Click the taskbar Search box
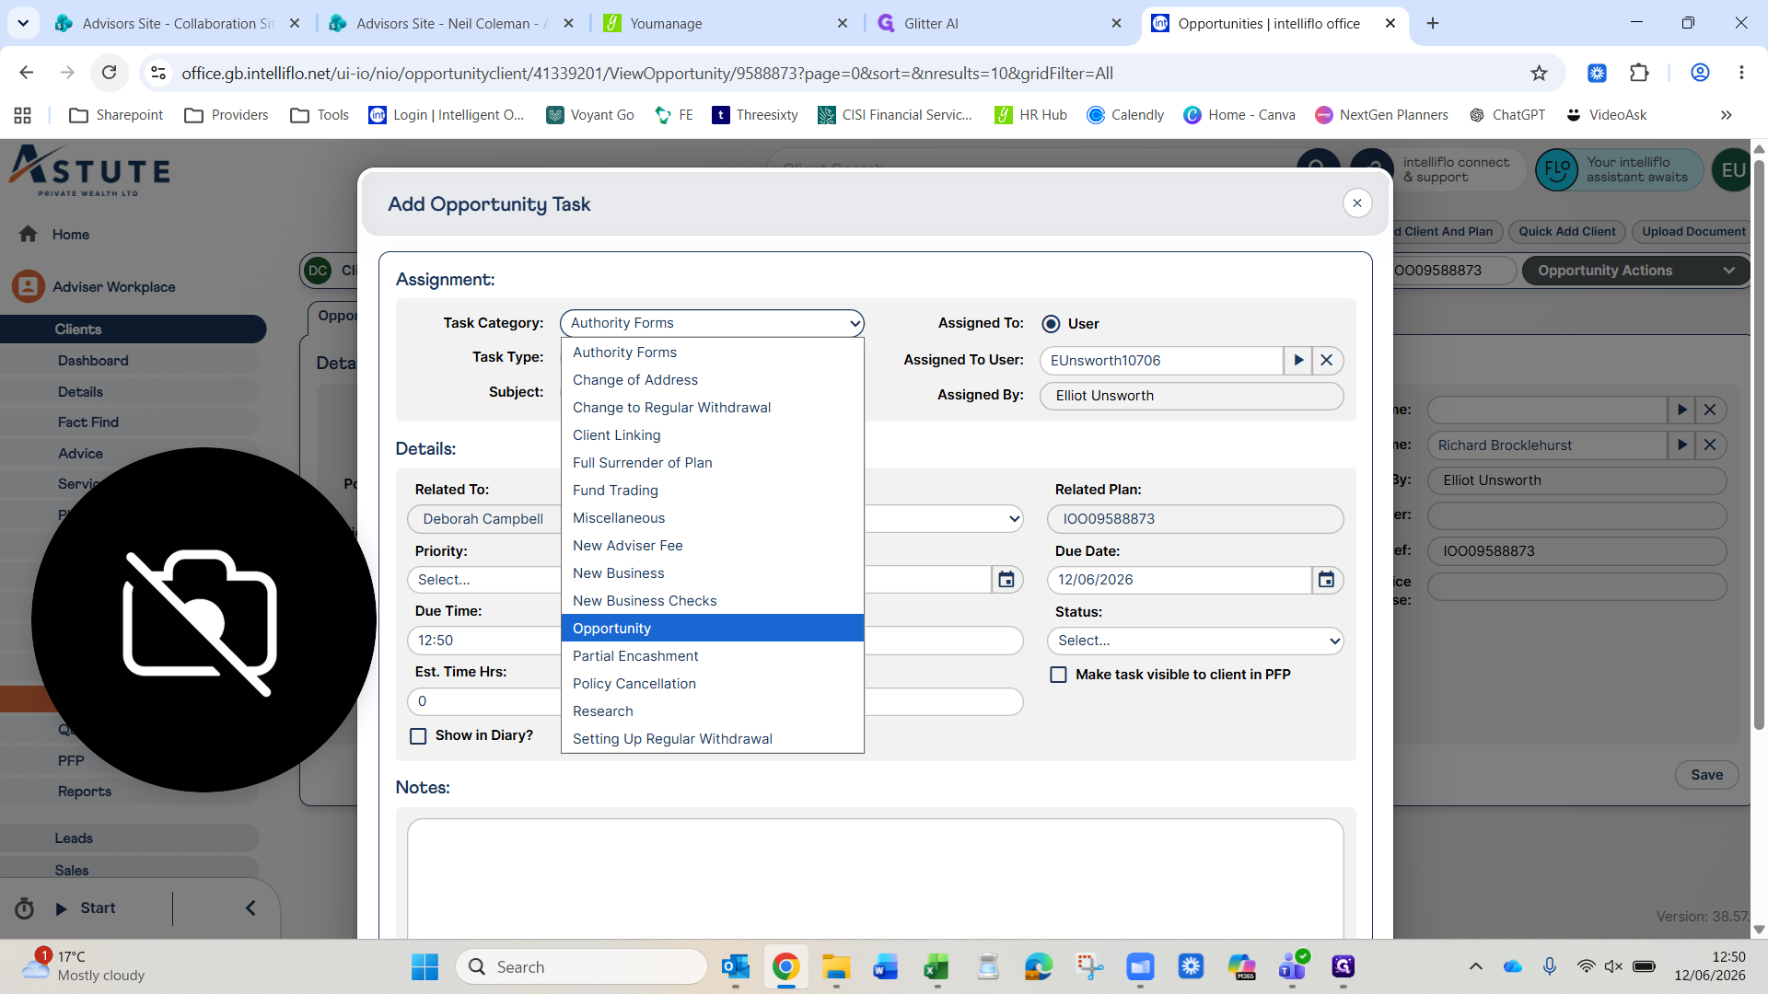 [581, 967]
